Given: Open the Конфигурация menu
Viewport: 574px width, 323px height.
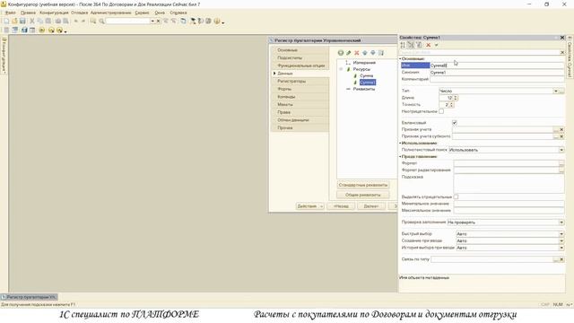Looking at the screenshot, I should coord(54,13).
